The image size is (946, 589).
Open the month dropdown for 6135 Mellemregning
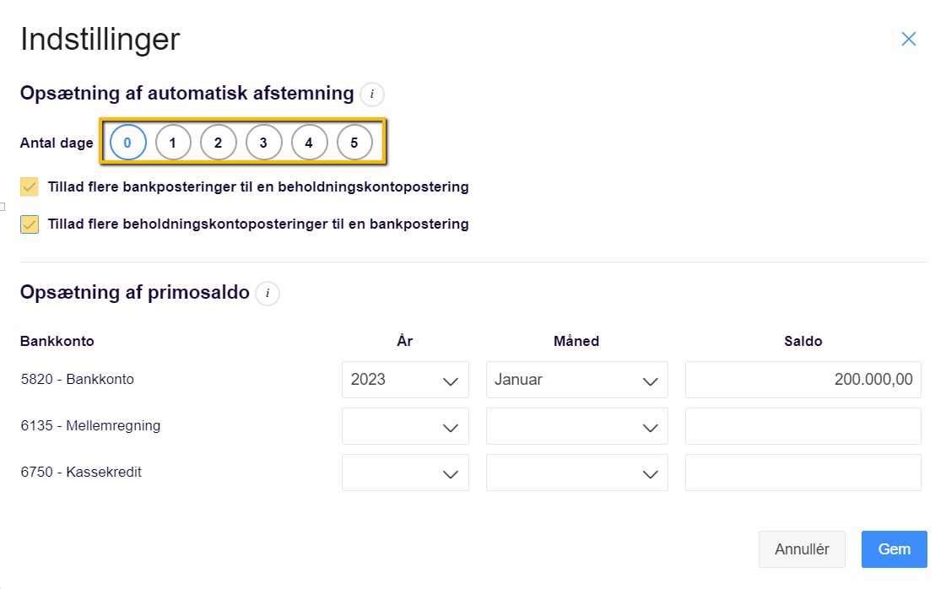[576, 426]
